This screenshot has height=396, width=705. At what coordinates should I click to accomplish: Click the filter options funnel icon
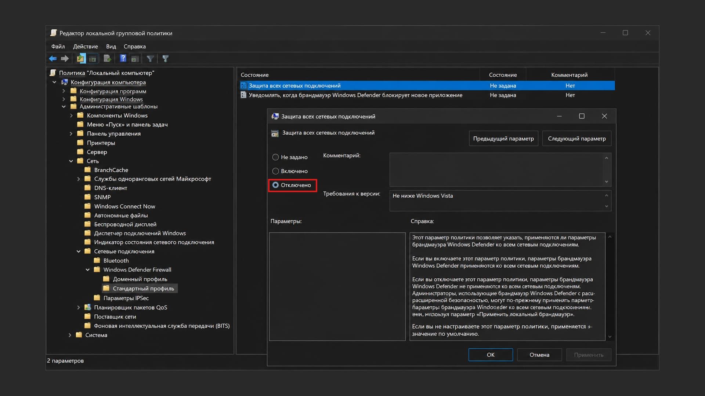(166, 59)
